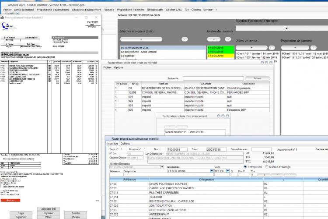Select the Entreprises radio button
The height and width of the screenshot is (219, 328).
[245, 167]
